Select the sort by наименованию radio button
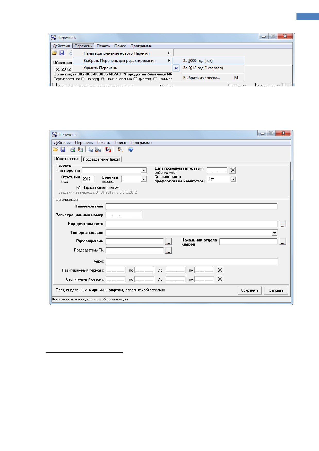The image size is (319, 451). [103, 79]
